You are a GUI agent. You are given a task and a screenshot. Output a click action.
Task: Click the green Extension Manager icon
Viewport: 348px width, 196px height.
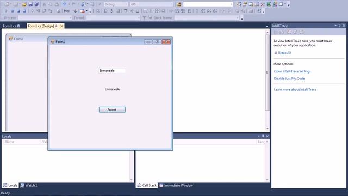point(269,4)
